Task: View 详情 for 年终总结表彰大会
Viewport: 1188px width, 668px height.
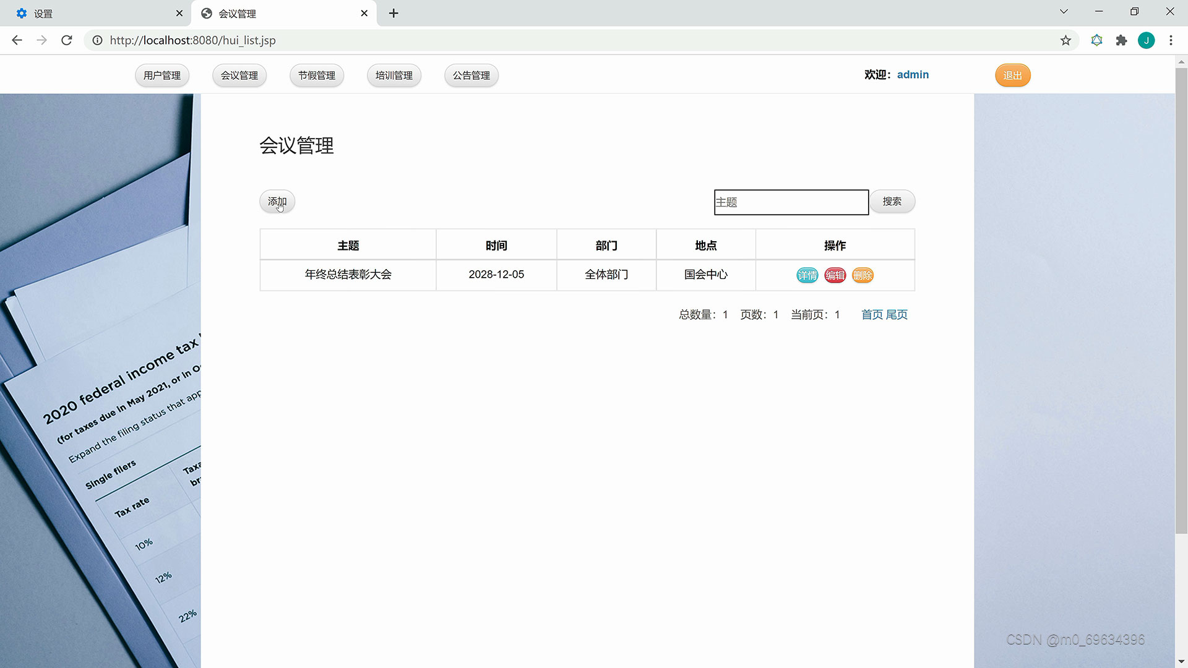Action: (807, 275)
